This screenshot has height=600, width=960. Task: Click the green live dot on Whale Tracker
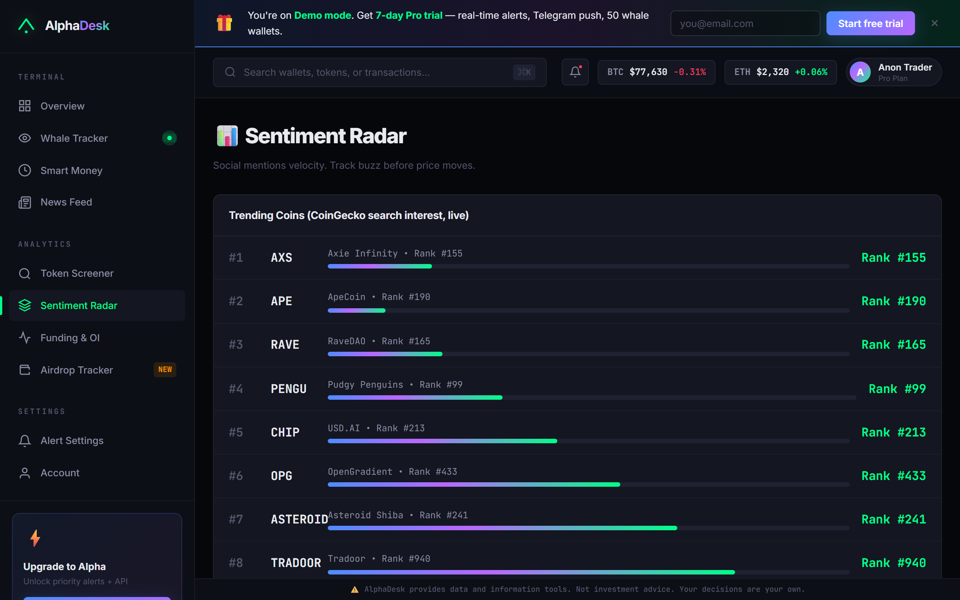point(169,138)
